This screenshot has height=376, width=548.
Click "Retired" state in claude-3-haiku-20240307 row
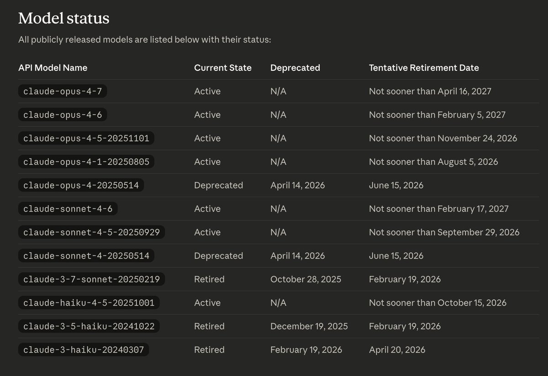tap(209, 350)
